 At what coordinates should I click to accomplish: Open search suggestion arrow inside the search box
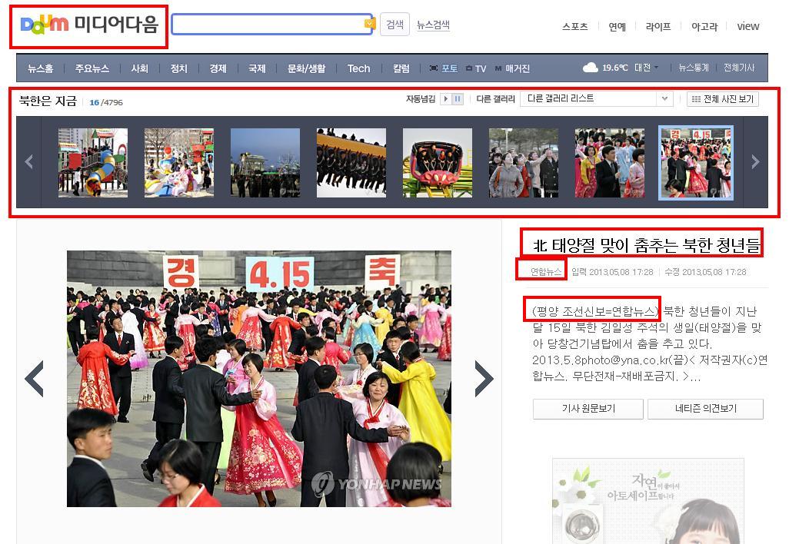pos(369,23)
